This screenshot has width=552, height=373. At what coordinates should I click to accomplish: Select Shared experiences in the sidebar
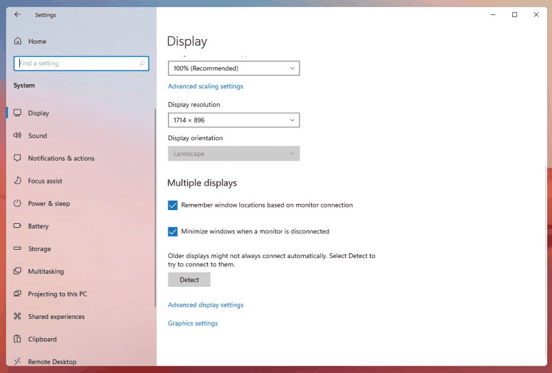click(x=81, y=316)
